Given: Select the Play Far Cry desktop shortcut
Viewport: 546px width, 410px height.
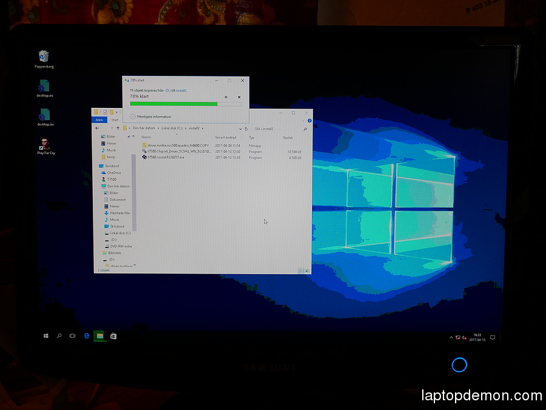Looking at the screenshot, I should (x=45, y=146).
